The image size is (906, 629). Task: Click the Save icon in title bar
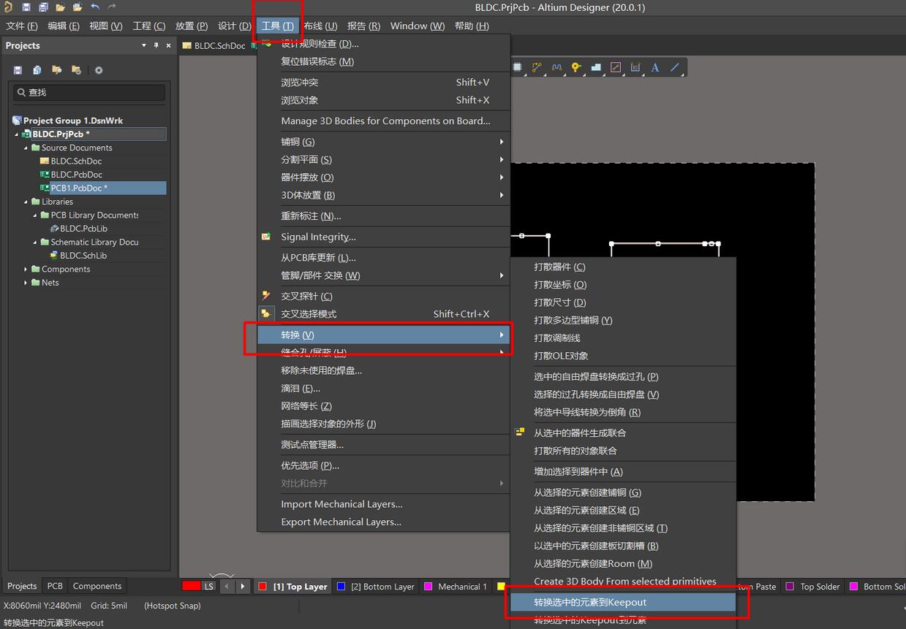(26, 7)
